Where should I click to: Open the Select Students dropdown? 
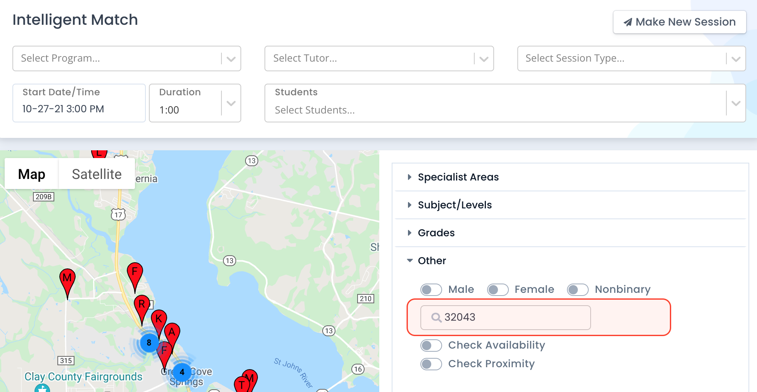click(505, 103)
